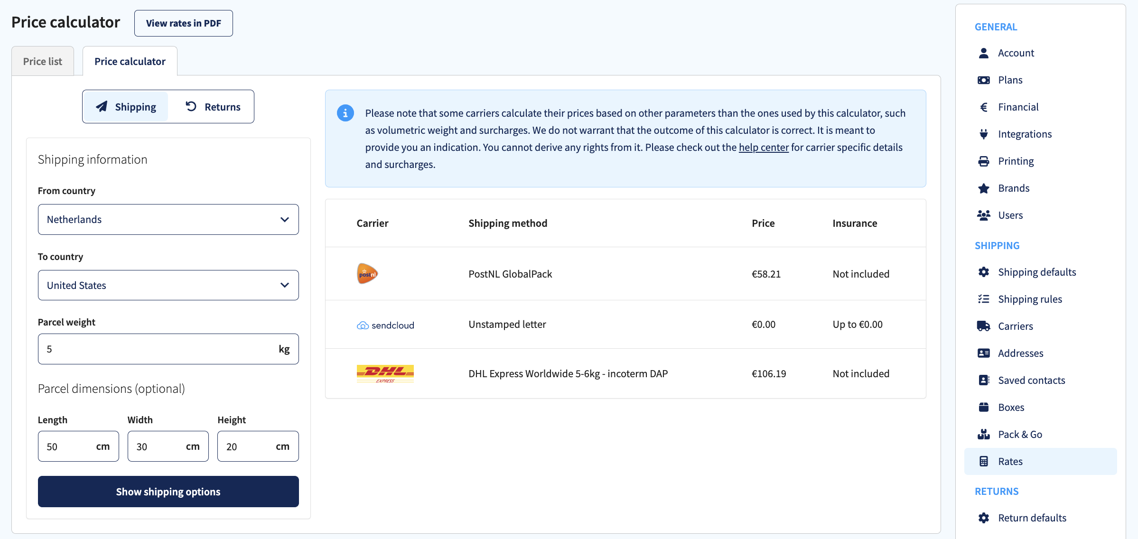Click DHL Express Worldwide 5-6kg method
The image size is (1138, 539).
pyautogui.click(x=568, y=374)
